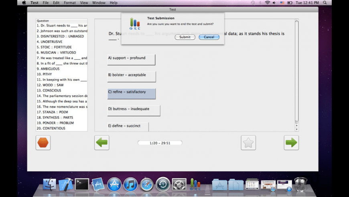Select question 9. AMBIGUOUS

tap(62, 69)
